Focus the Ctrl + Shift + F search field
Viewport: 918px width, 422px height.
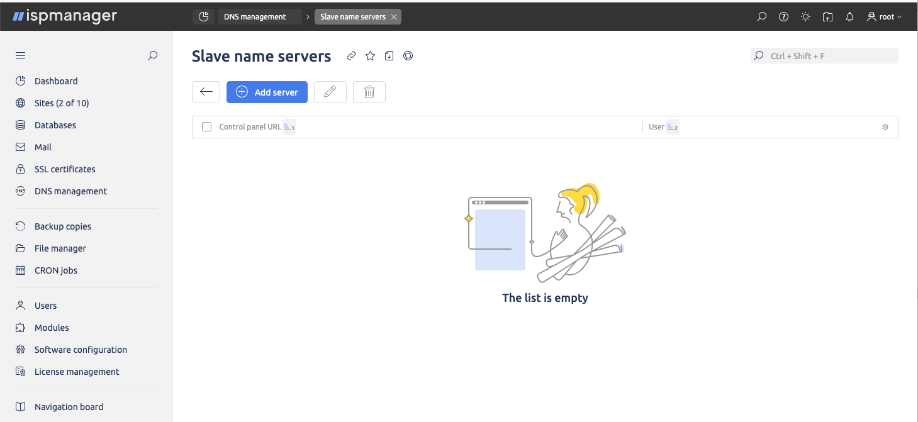tap(824, 56)
